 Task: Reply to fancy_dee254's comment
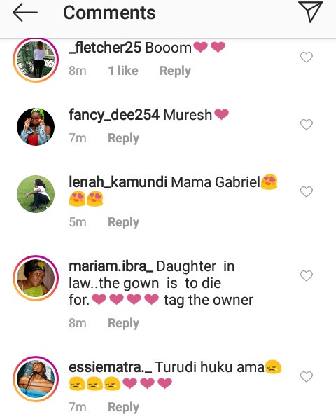click(123, 139)
